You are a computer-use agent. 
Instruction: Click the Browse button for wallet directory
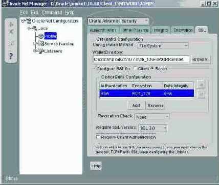201,60
